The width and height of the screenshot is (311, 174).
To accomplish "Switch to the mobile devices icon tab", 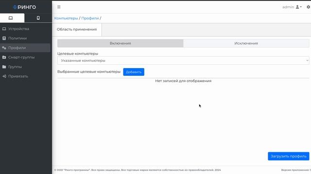I will (38, 18).
